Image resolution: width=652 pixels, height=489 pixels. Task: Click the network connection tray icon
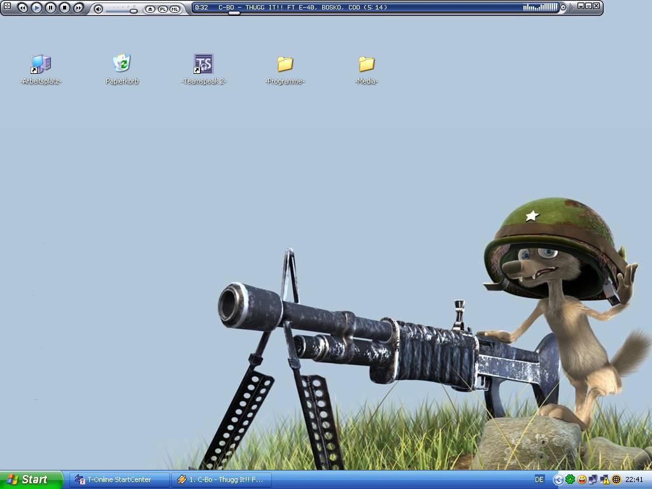coord(593,479)
